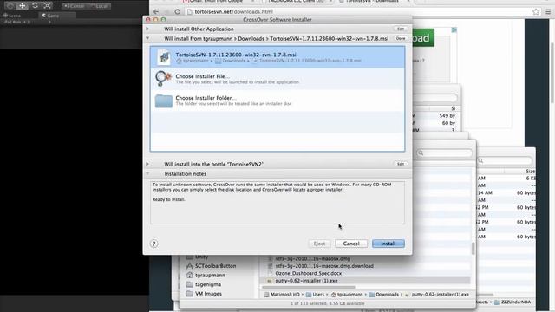This screenshot has height=312, width=555.
Task: Click the Size column header in rear Finder
Action: (530, 172)
